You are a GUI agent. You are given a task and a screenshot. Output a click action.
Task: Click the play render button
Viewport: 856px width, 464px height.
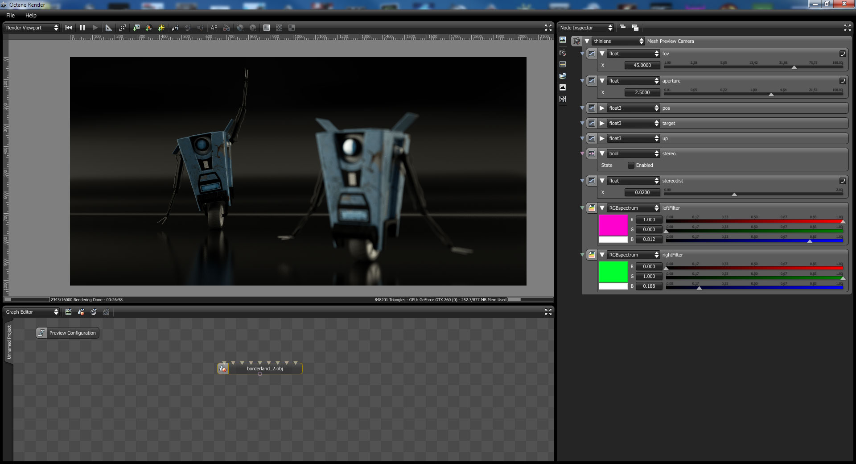pos(95,28)
